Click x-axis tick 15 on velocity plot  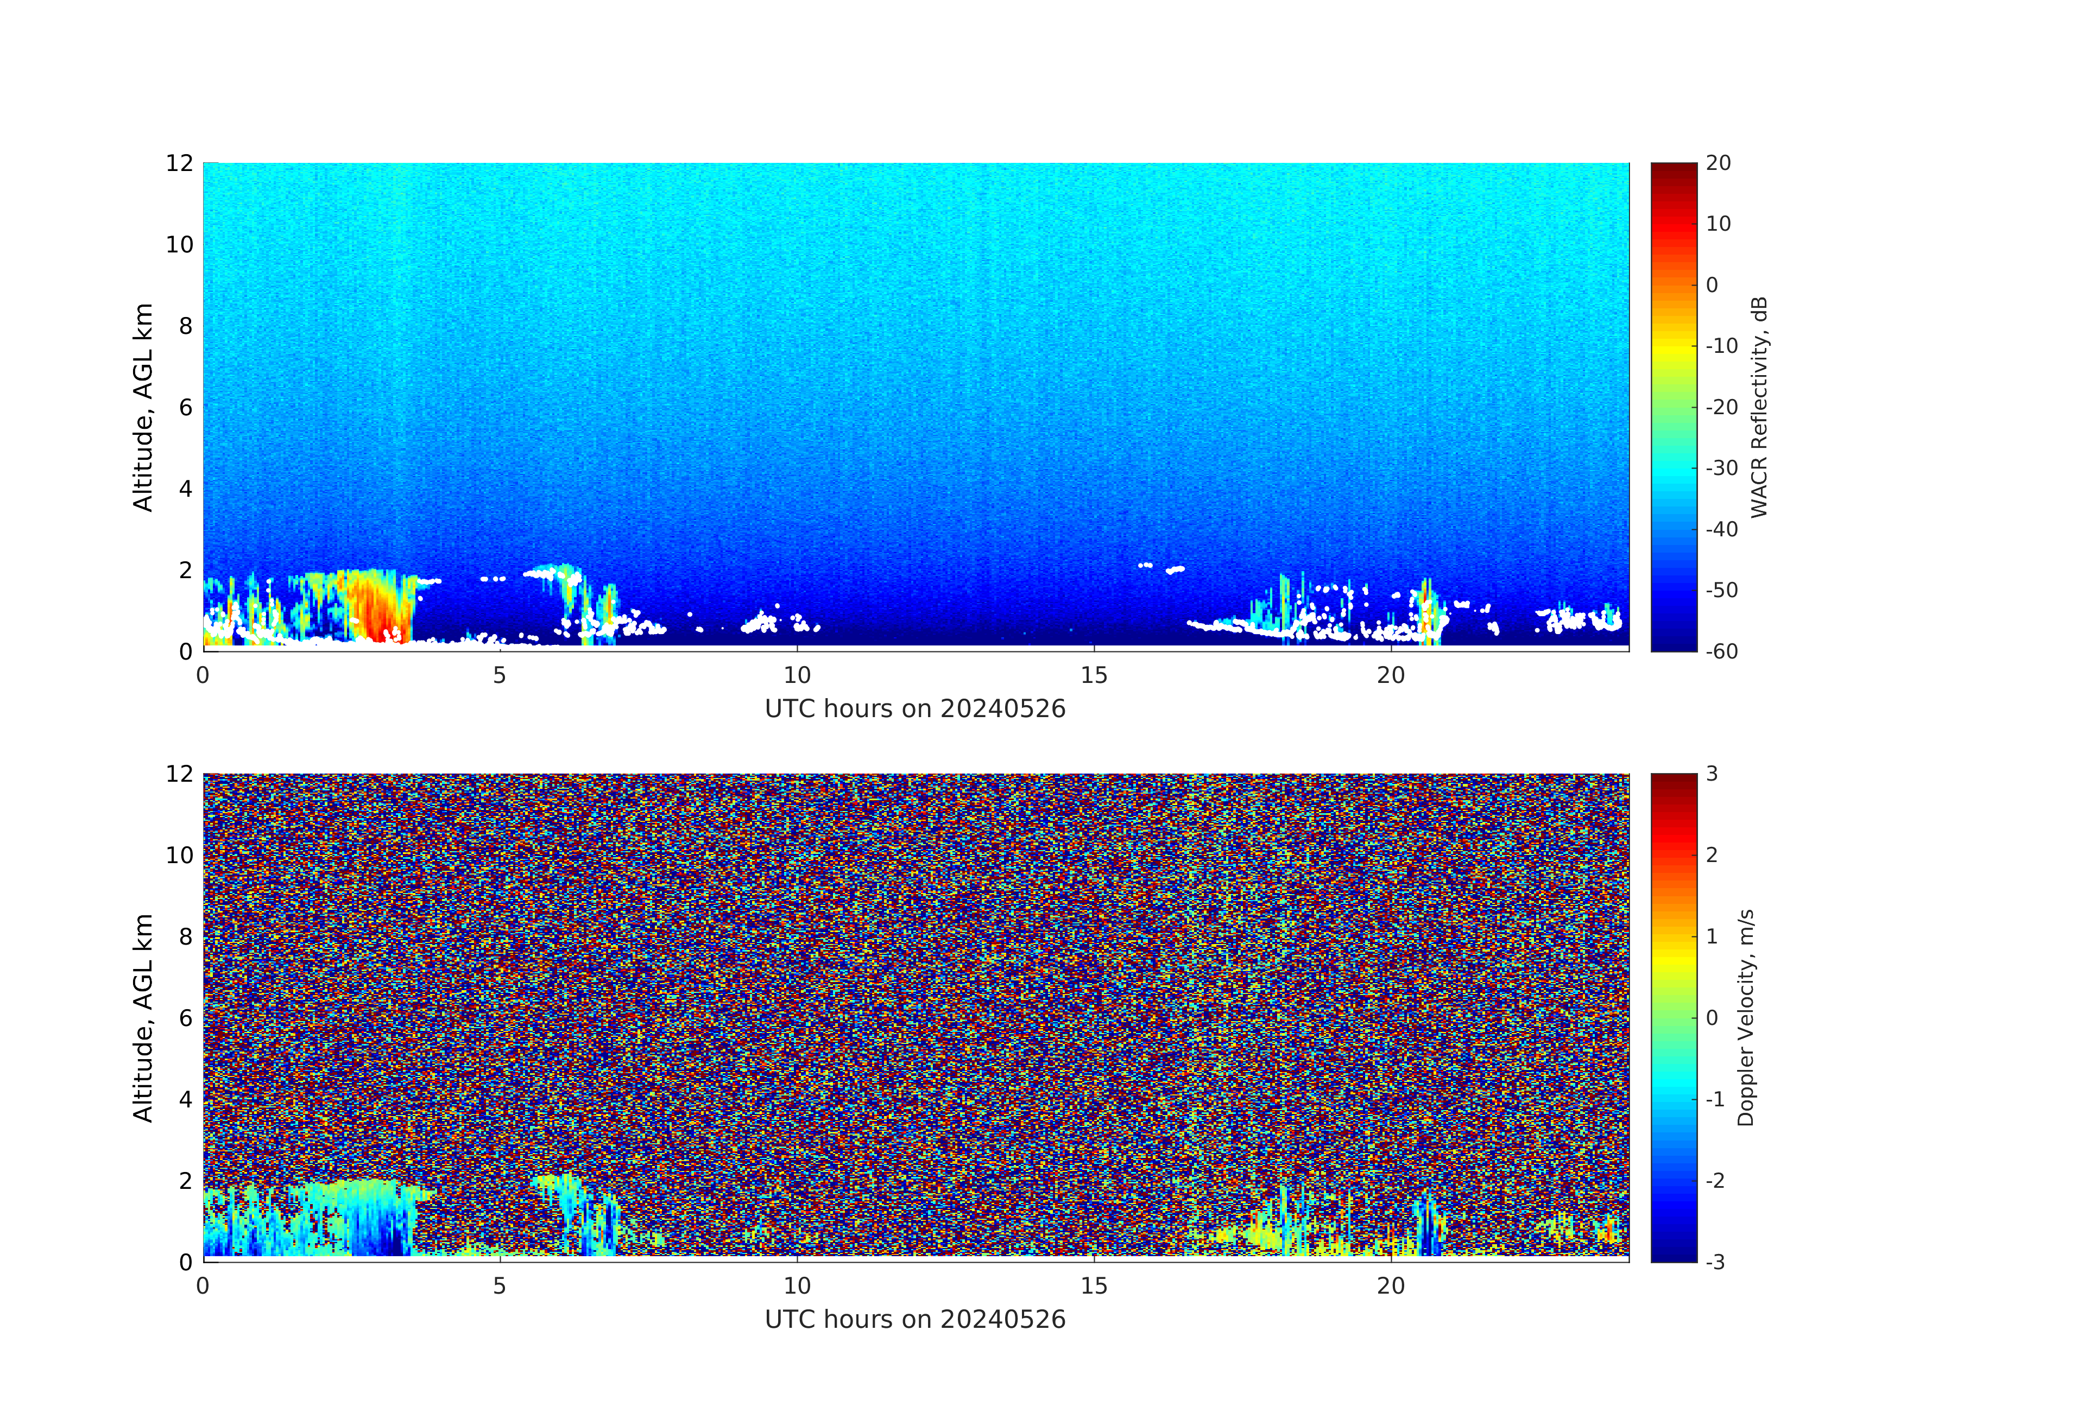pos(1094,1285)
